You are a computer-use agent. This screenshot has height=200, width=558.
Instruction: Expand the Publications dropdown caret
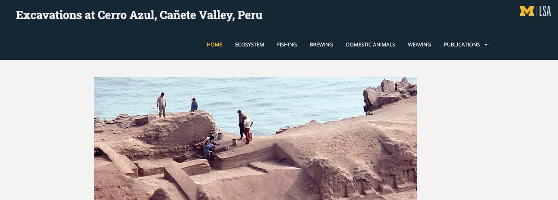(x=486, y=45)
